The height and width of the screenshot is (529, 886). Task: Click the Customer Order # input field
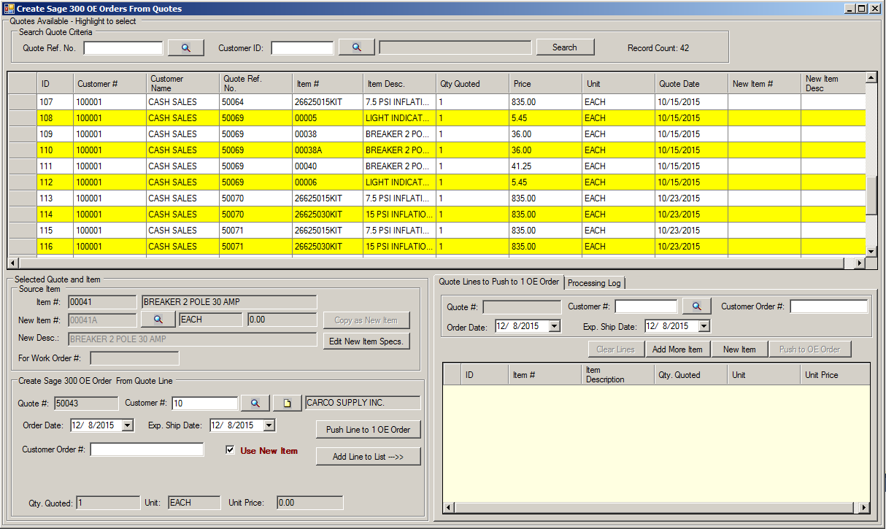[x=147, y=449]
